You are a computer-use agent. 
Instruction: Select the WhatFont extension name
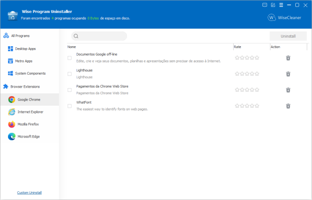(x=84, y=102)
